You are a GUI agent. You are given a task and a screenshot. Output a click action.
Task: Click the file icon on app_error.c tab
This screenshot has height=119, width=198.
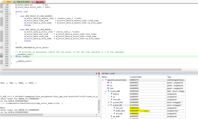34,2
